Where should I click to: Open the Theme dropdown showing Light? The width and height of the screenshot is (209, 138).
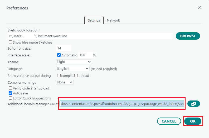coord(74,62)
